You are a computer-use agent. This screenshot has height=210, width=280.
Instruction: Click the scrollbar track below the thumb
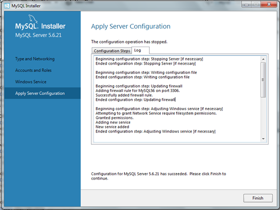point(263,117)
